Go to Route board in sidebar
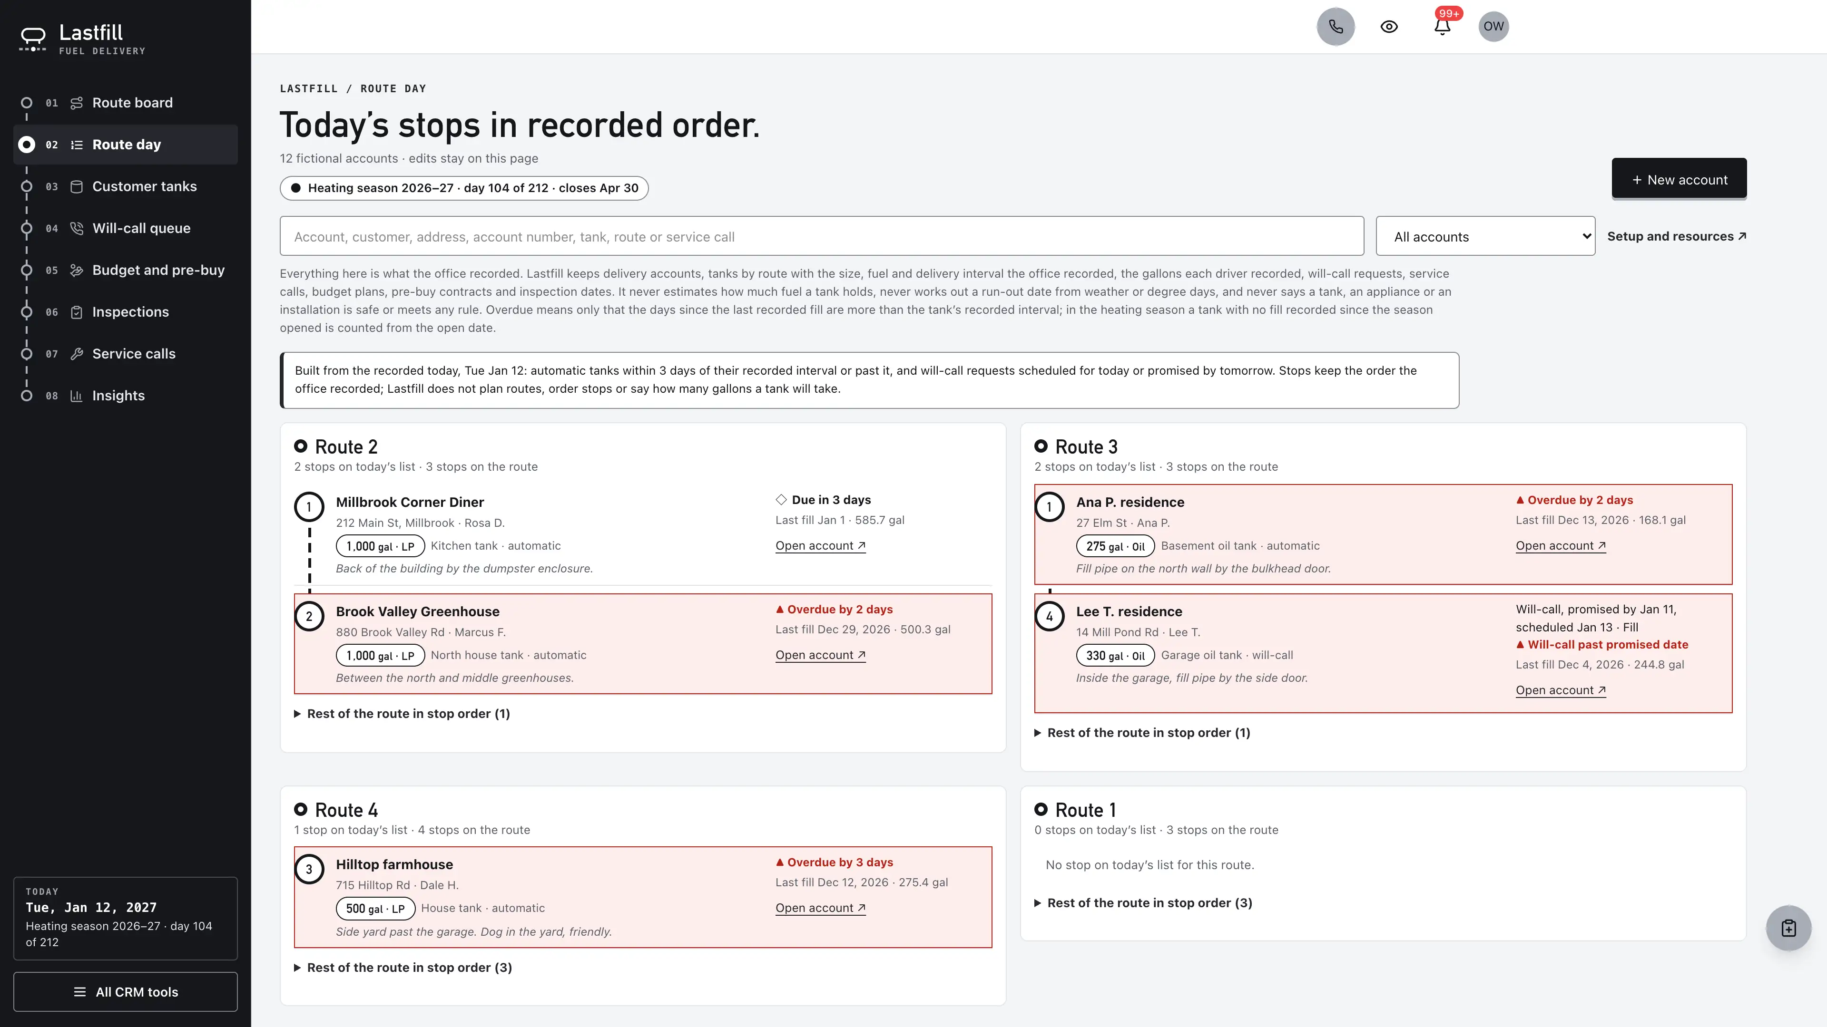This screenshot has width=1827, height=1027. pos(126,103)
